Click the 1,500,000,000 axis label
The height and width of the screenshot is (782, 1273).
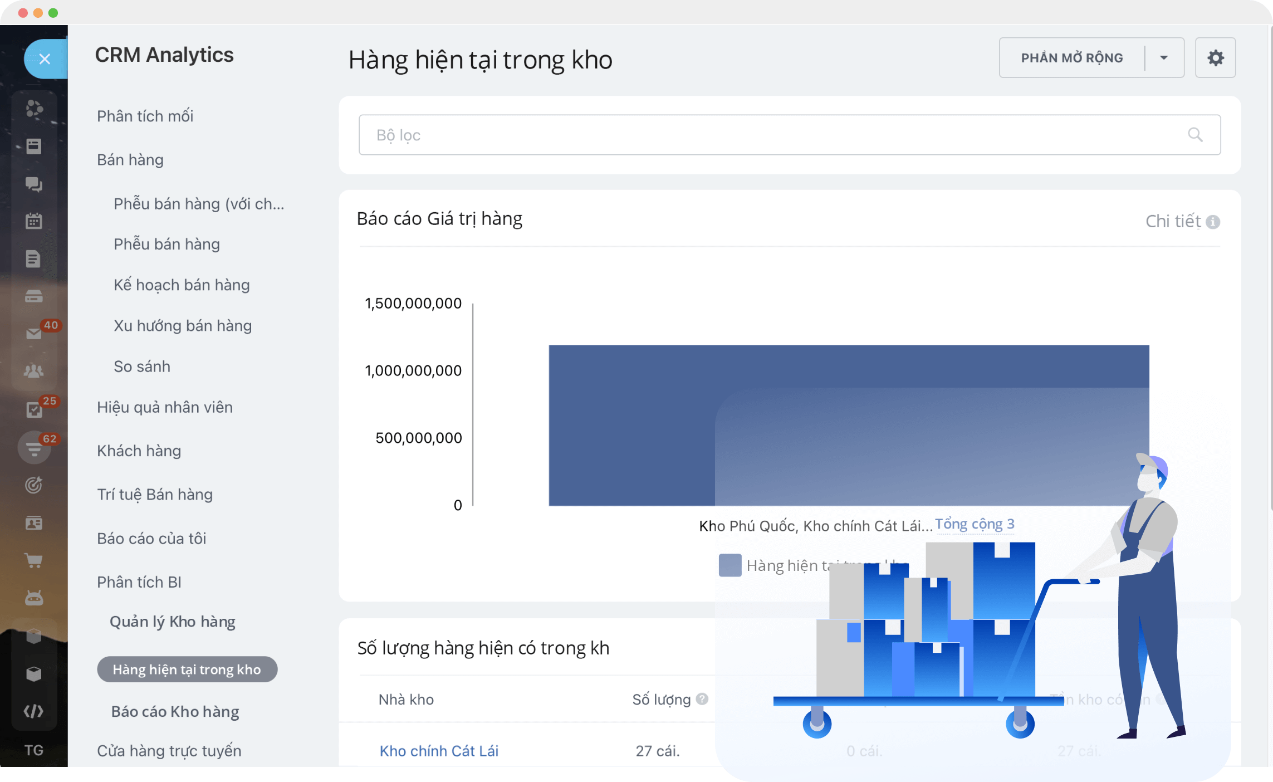point(413,304)
